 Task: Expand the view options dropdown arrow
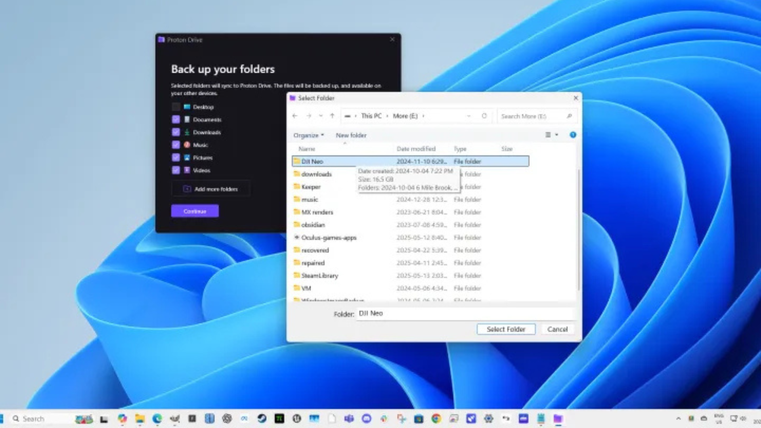point(556,135)
